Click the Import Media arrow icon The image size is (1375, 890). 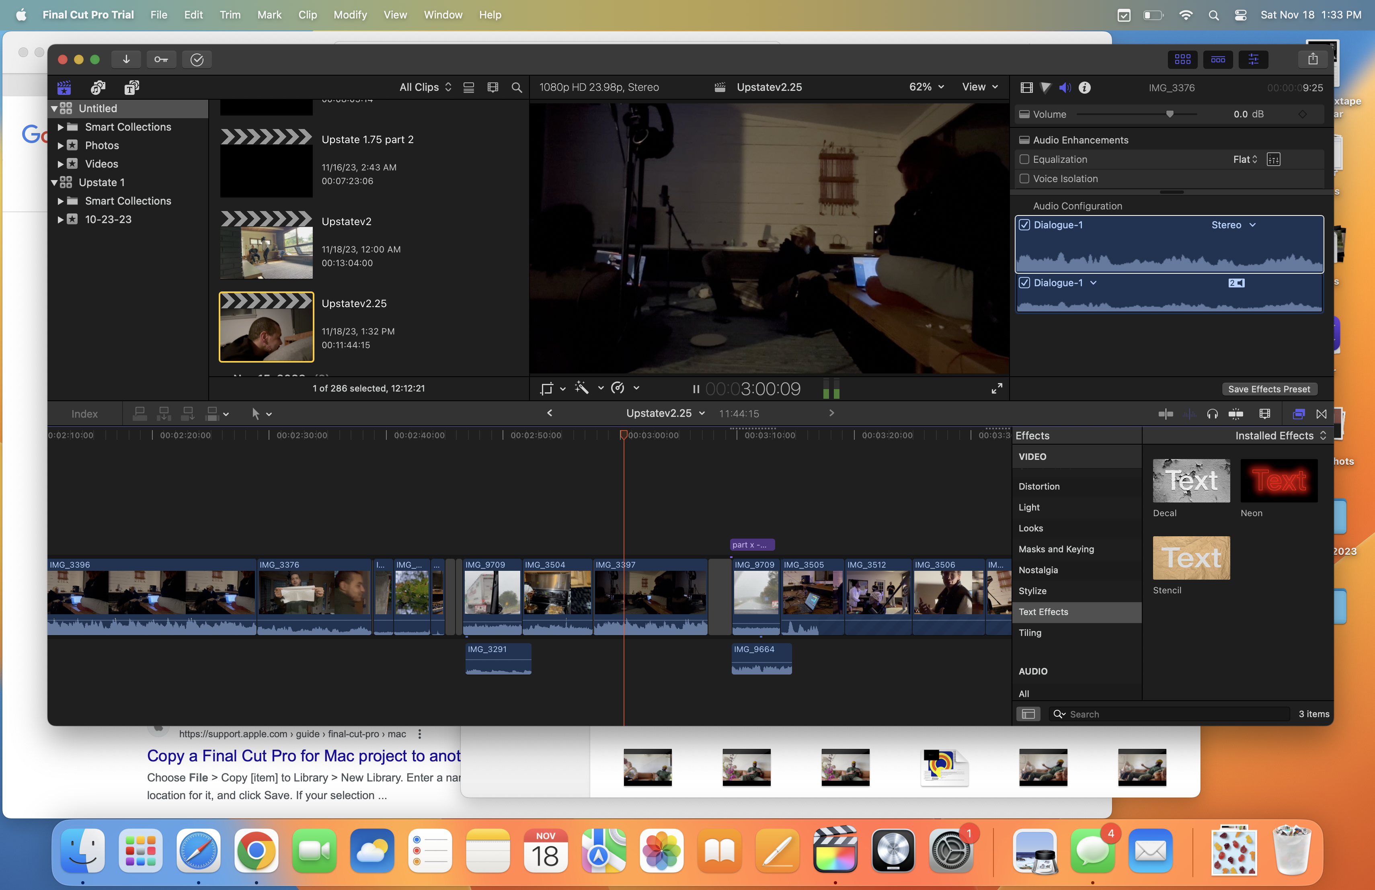point(126,59)
